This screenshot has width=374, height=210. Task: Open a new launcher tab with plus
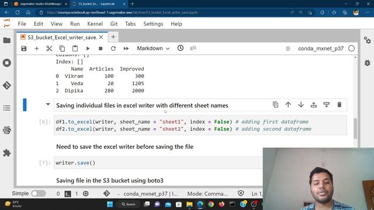point(113,37)
